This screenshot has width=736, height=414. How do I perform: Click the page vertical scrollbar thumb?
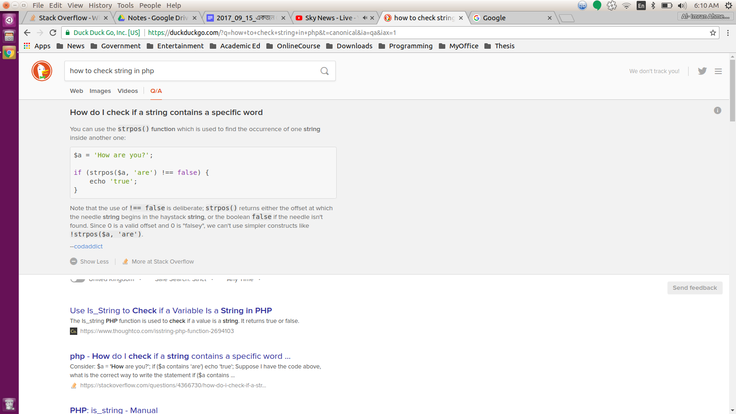[732, 91]
